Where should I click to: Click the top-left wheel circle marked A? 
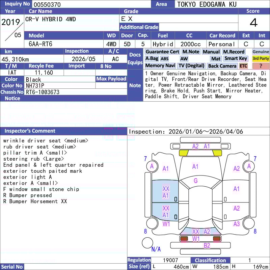pyautogui.click(x=152, y=166)
